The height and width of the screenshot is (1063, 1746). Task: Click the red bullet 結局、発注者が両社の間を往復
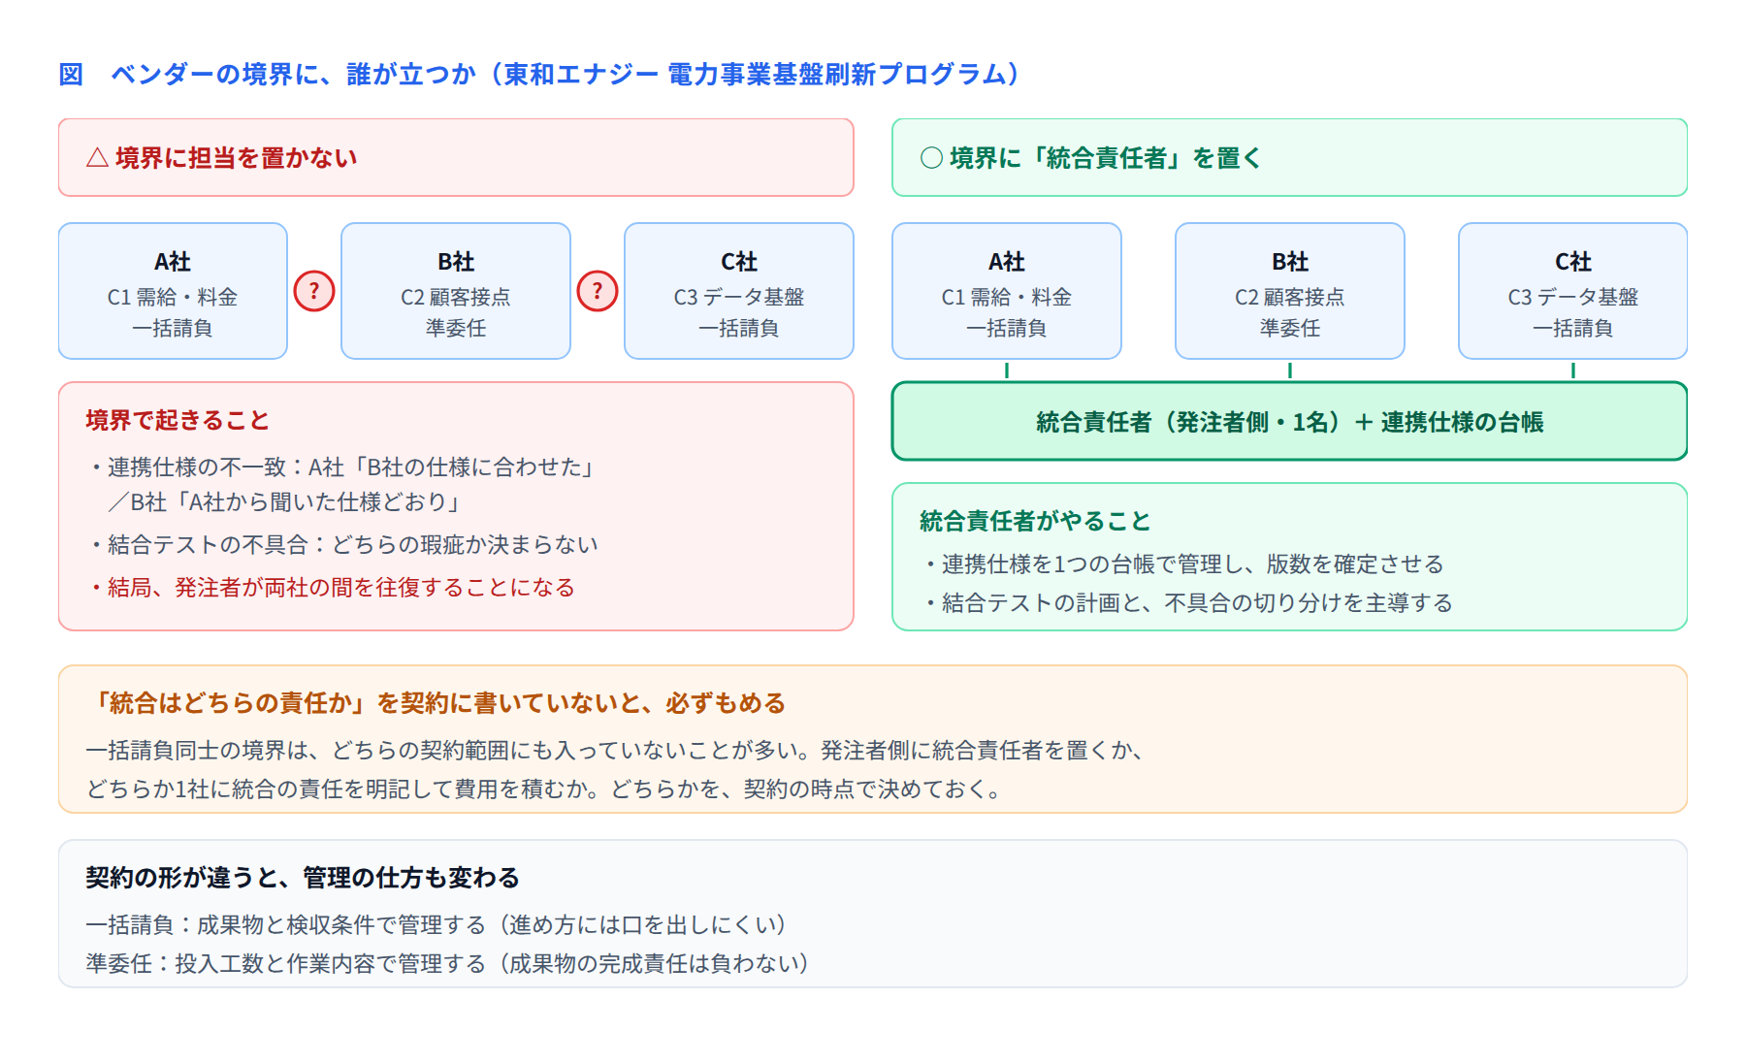[332, 588]
